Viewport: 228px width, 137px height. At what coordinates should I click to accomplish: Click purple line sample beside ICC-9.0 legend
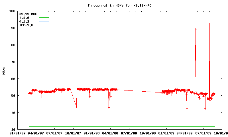pyautogui.click(x=44, y=25)
